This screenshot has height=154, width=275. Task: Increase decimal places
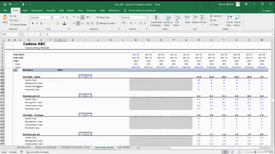tap(141, 23)
